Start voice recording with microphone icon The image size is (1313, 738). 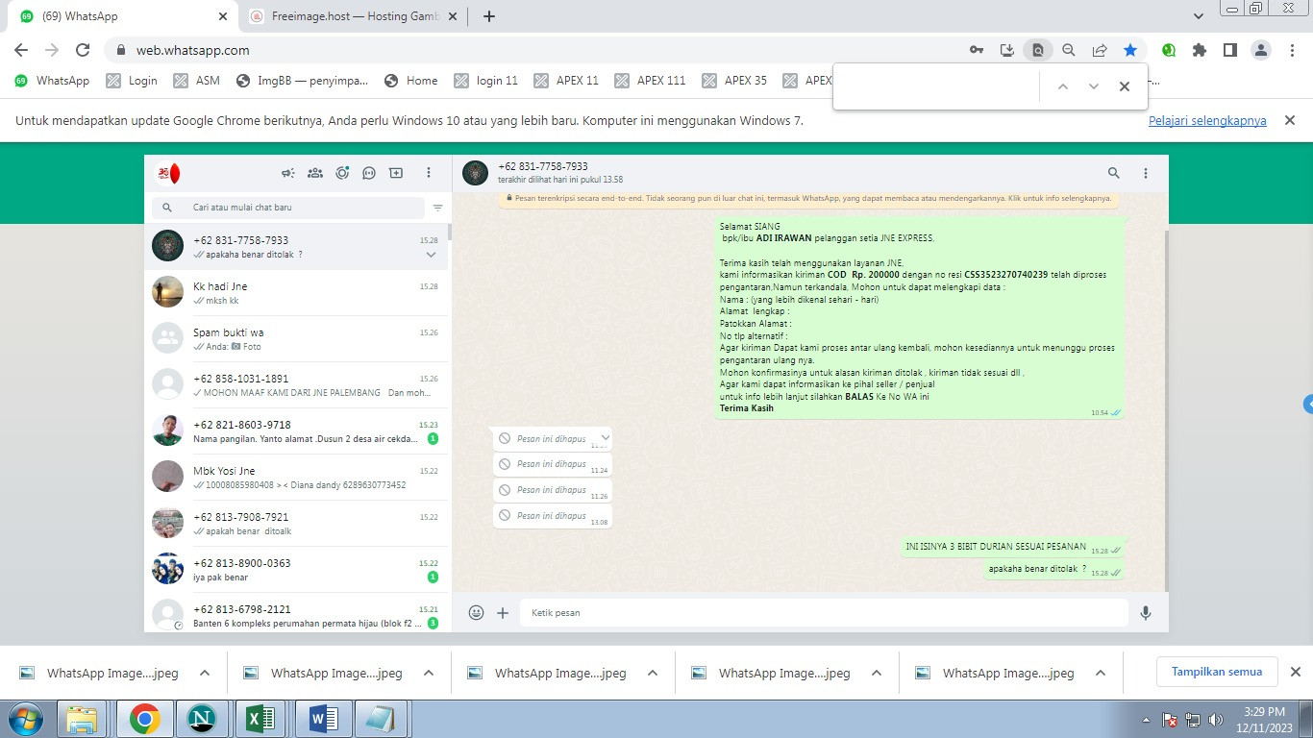point(1146,612)
